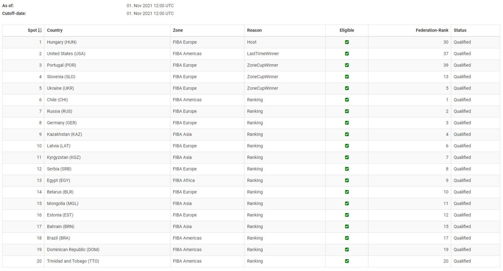Image resolution: width=503 pixels, height=271 pixels.
Task: Toggle the eligible checkbox for United States
Action: 347,54
